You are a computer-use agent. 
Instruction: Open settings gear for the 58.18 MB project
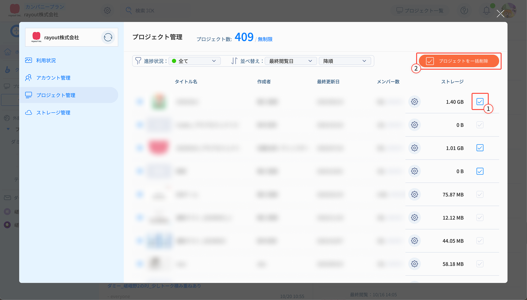coord(415,264)
